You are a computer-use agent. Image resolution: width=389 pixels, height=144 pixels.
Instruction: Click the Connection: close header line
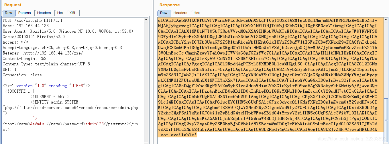(22, 75)
